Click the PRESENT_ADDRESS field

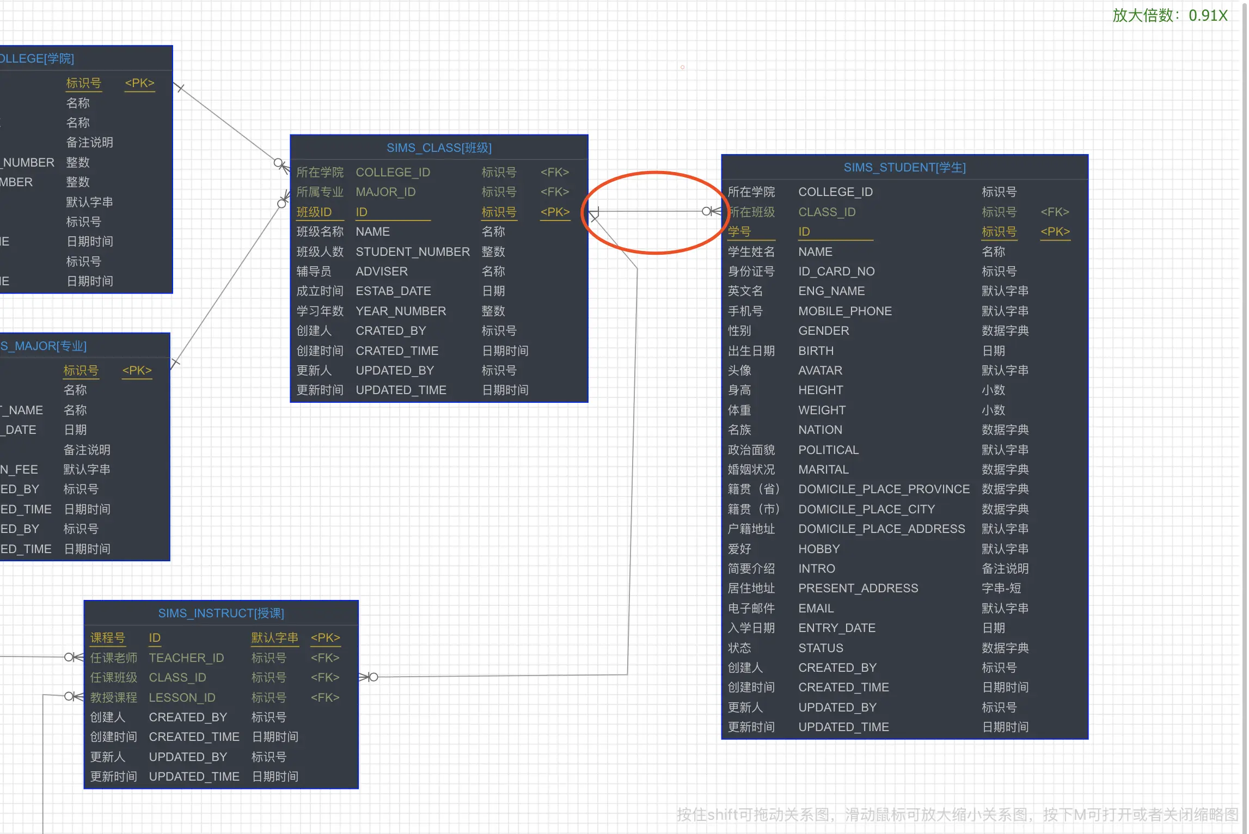(x=858, y=588)
